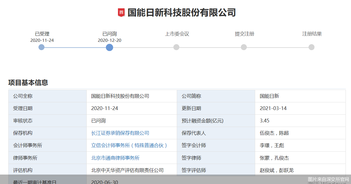Click the 上市委会议 stage label
Screen dimensions: 351x184
click(177, 34)
